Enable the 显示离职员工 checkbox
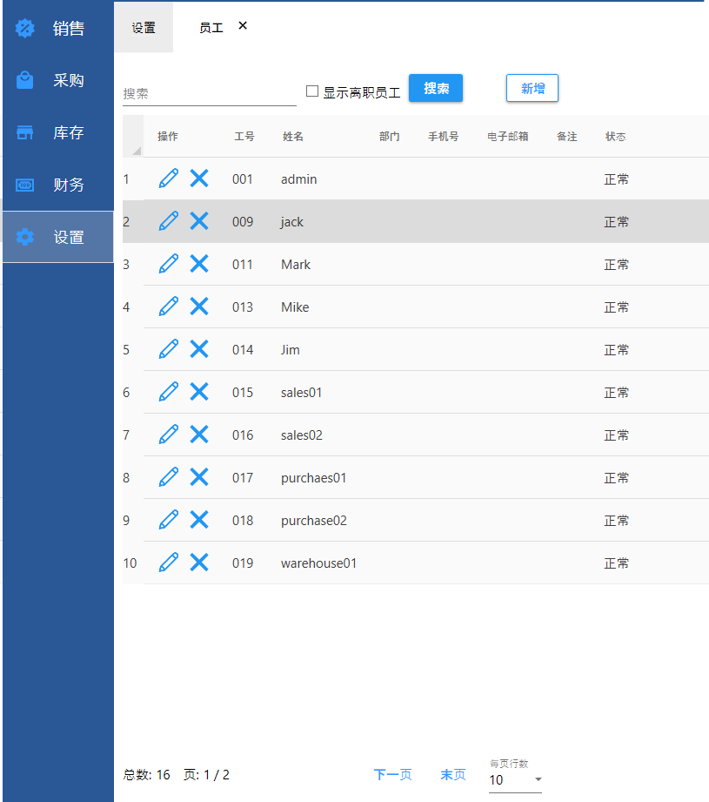This screenshot has width=709, height=802. (312, 91)
